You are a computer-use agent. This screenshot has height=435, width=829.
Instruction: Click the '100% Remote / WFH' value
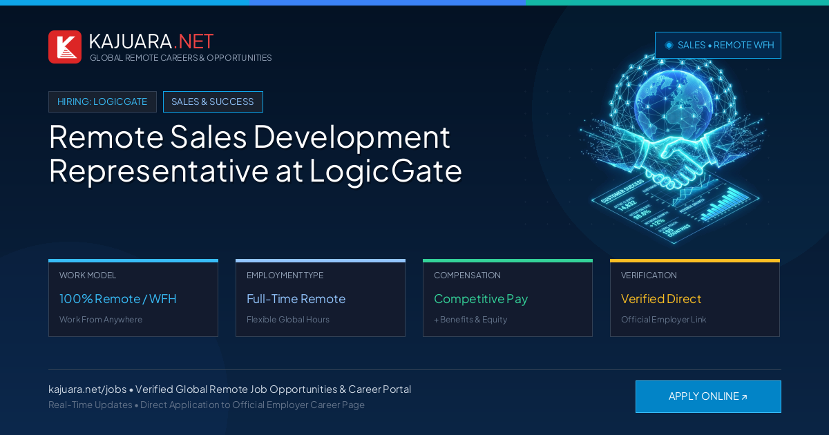click(118, 299)
